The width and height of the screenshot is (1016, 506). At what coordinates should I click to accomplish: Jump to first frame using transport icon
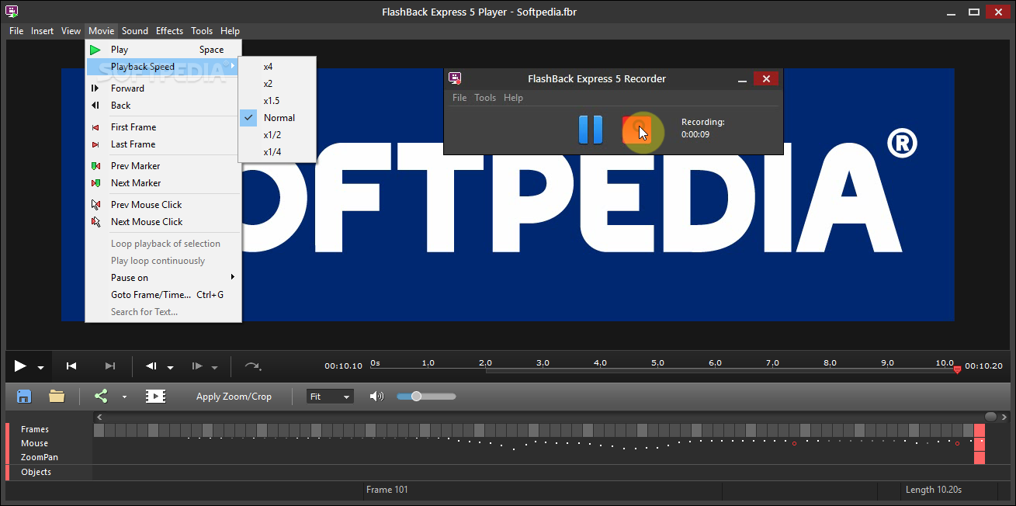pyautogui.click(x=71, y=366)
